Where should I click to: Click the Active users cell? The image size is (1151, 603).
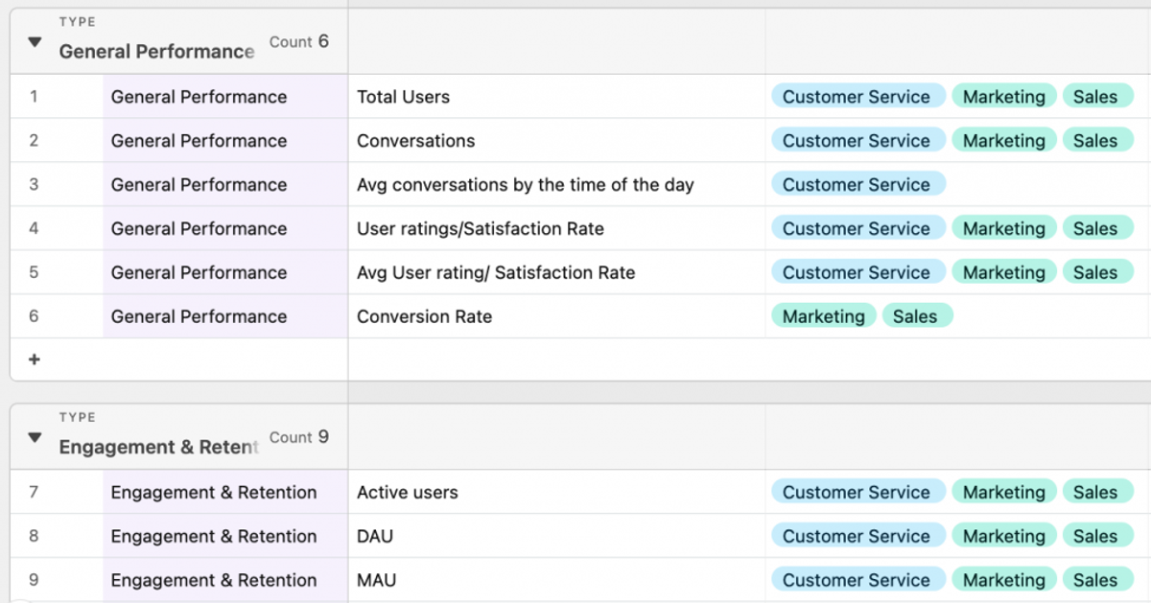[556, 493]
